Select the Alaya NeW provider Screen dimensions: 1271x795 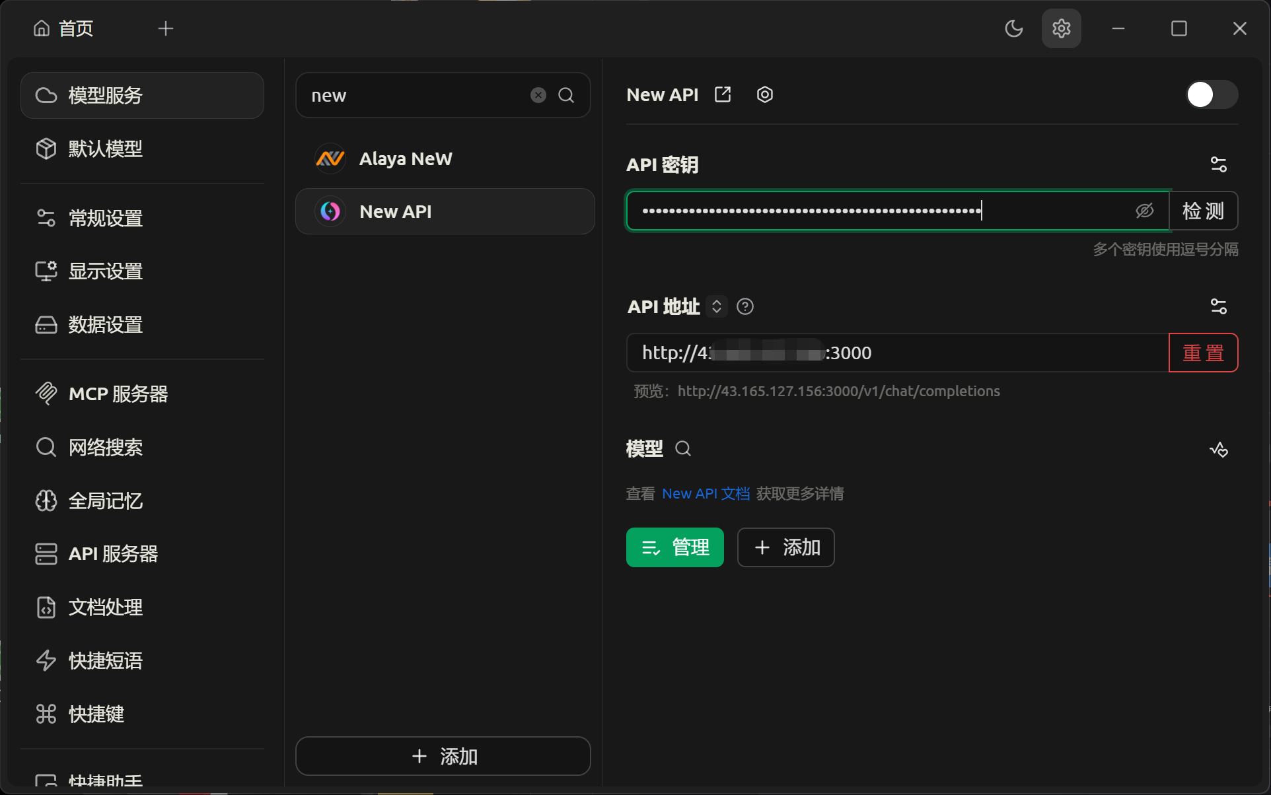[405, 158]
